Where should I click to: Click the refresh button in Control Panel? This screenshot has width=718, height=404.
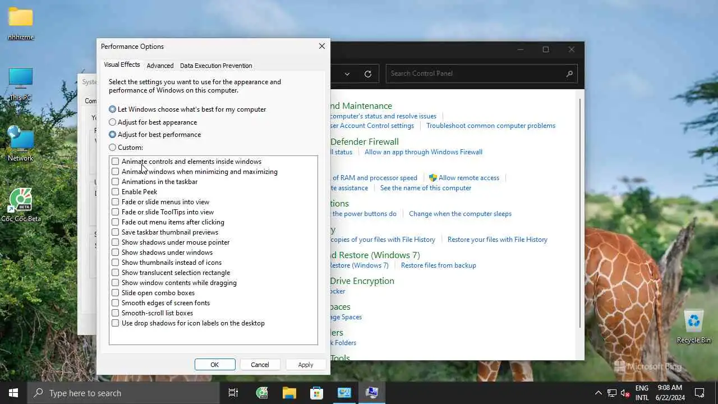click(x=368, y=74)
